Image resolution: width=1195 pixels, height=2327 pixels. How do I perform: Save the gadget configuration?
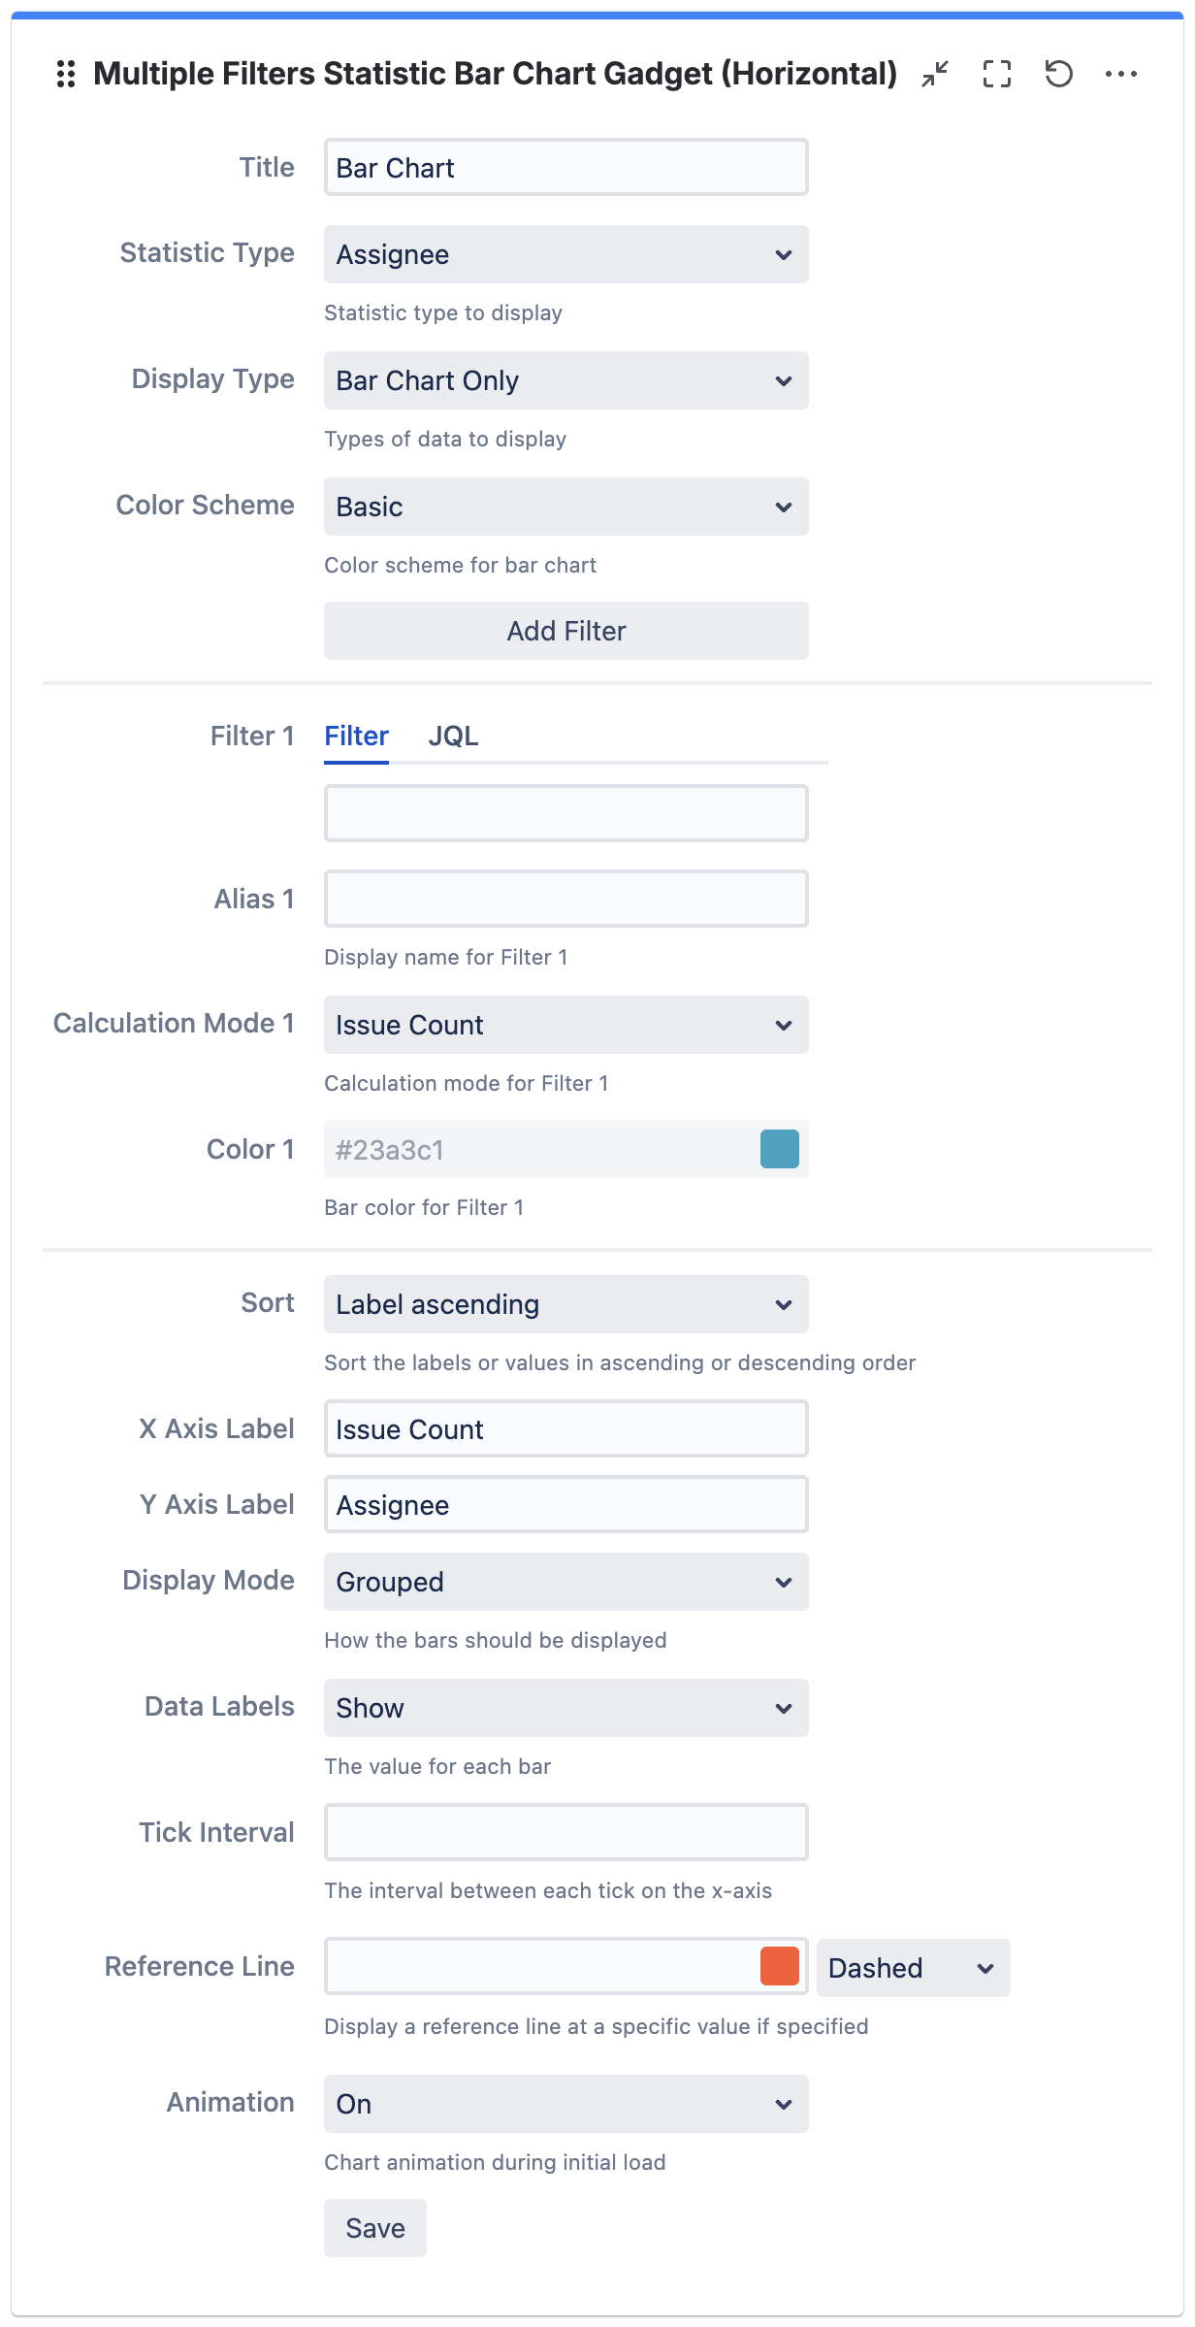pos(374,2228)
